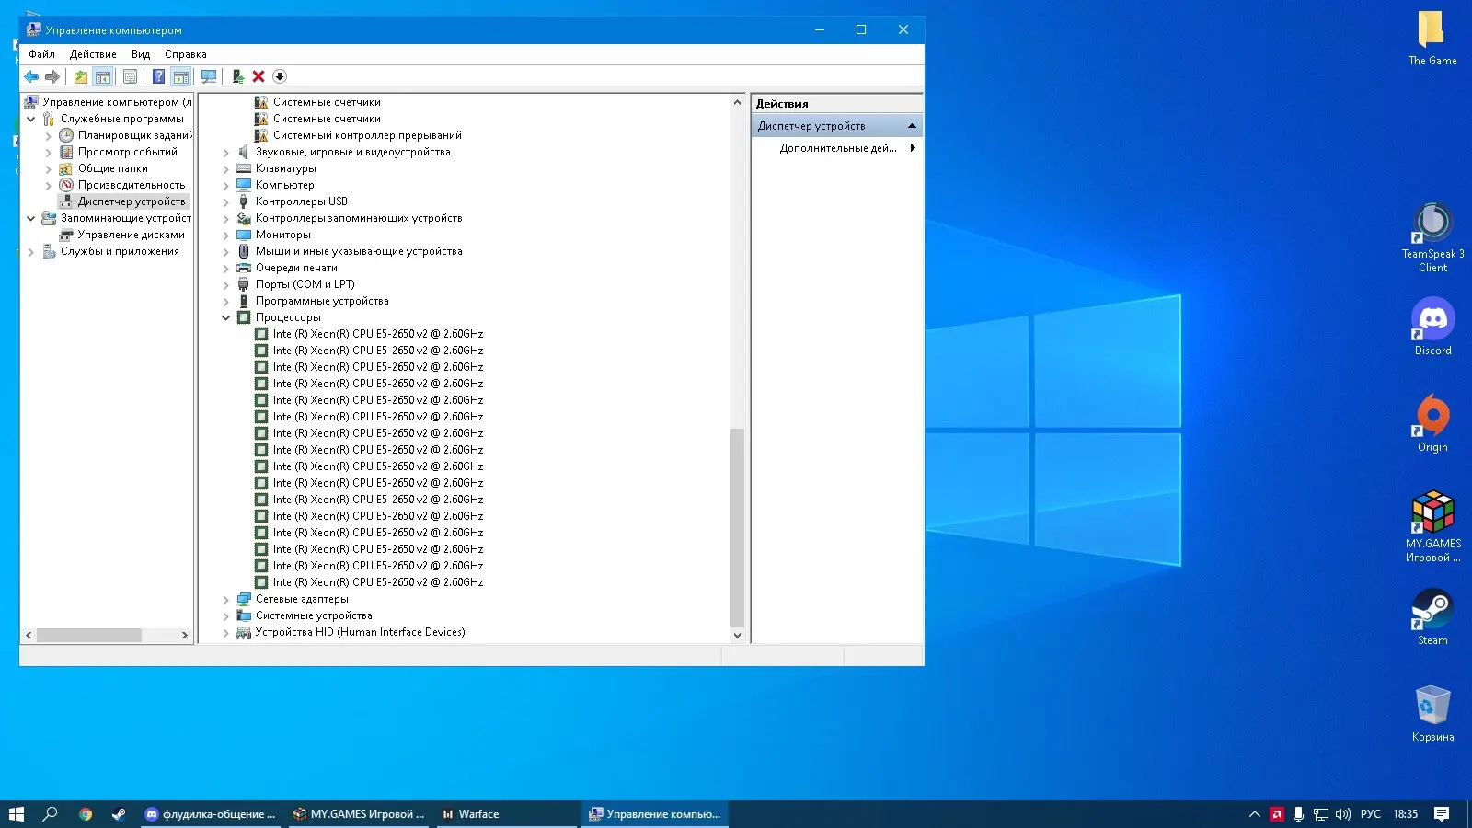This screenshot has width=1472, height=828.
Task: Click the Help question mark toolbar icon
Action: pyautogui.click(x=158, y=77)
